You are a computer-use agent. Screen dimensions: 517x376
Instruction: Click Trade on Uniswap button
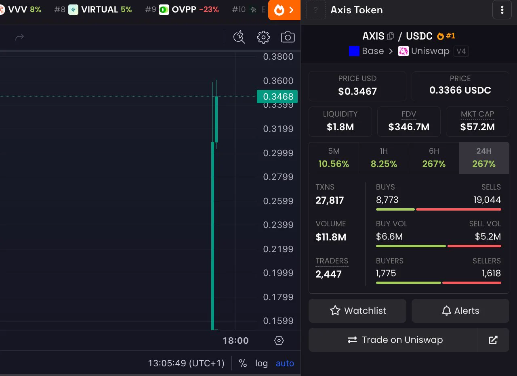pyautogui.click(x=393, y=340)
